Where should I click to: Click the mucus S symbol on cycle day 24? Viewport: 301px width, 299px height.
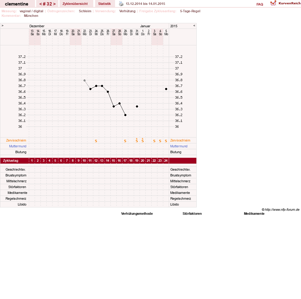[x=166, y=141]
